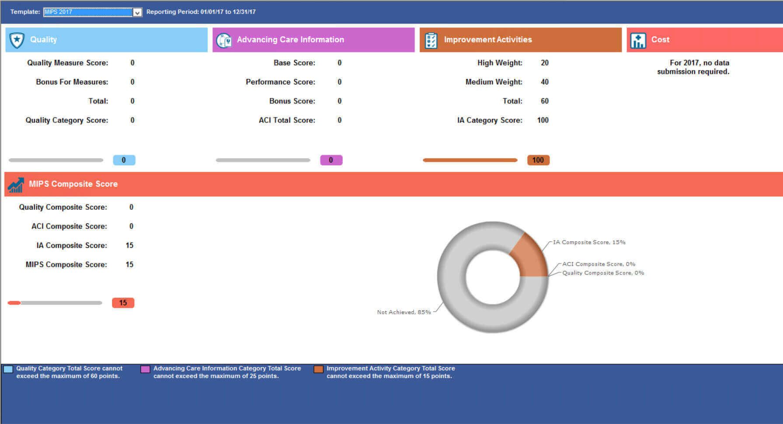Open the Quality section header
Image resolution: width=783 pixels, height=424 pixels.
[x=106, y=40]
